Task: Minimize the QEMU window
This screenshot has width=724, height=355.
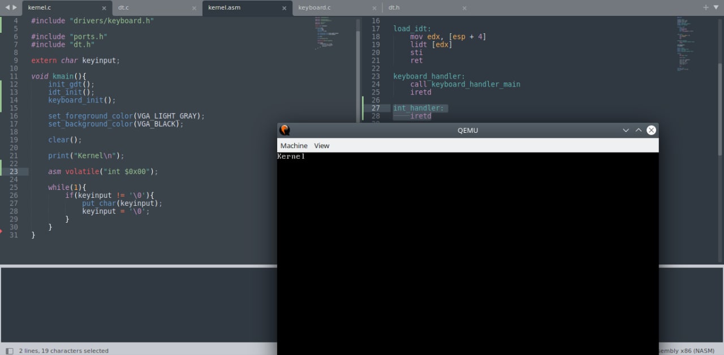Action: (x=626, y=130)
